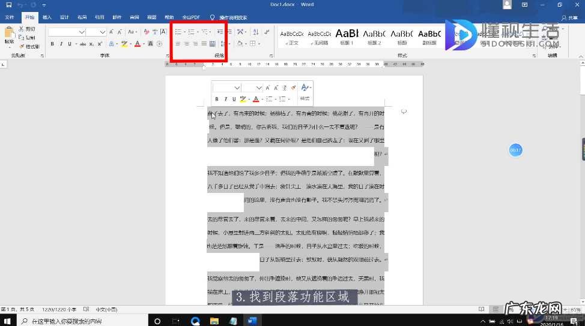Open the paragraph Shading color dropdown
Image resolution: width=585 pixels, height=326 pixels.
[246, 44]
